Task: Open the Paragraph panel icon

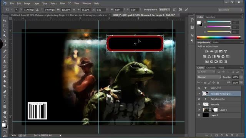Action: [x=192, y=41]
